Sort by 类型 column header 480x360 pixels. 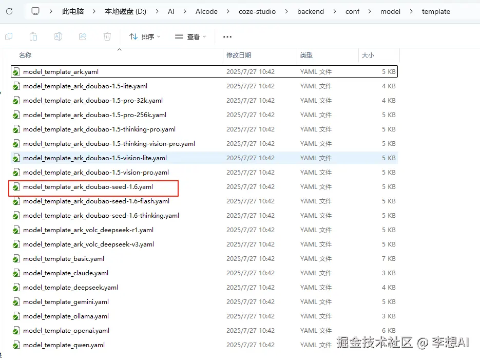click(x=306, y=55)
